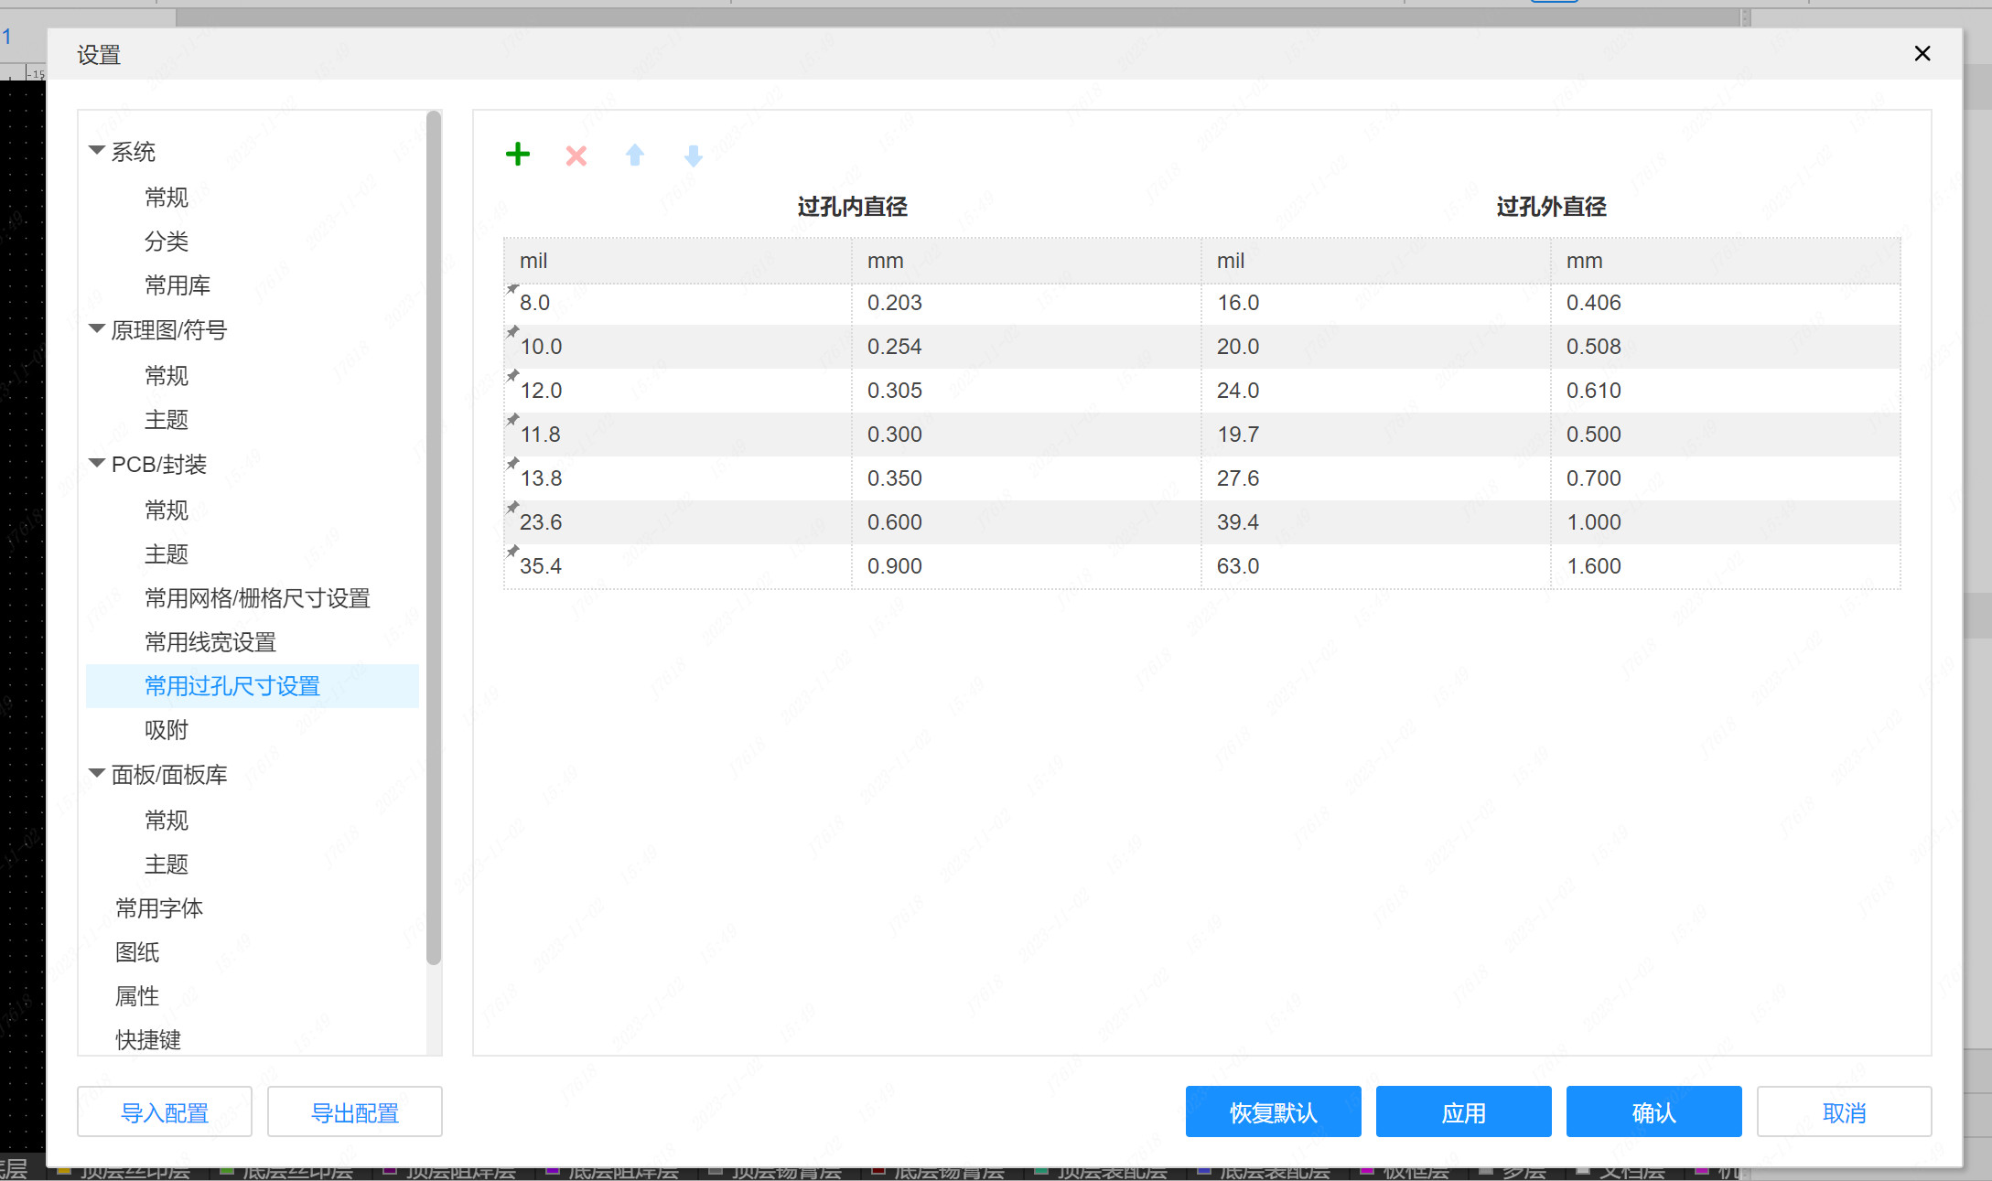Click 过孔内直径 column group header
1992x1181 pixels.
852,207
